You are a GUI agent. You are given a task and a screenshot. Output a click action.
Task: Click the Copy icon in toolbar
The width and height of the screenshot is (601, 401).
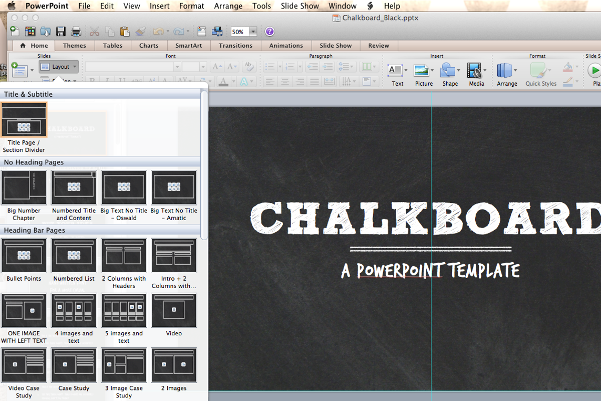(x=110, y=32)
